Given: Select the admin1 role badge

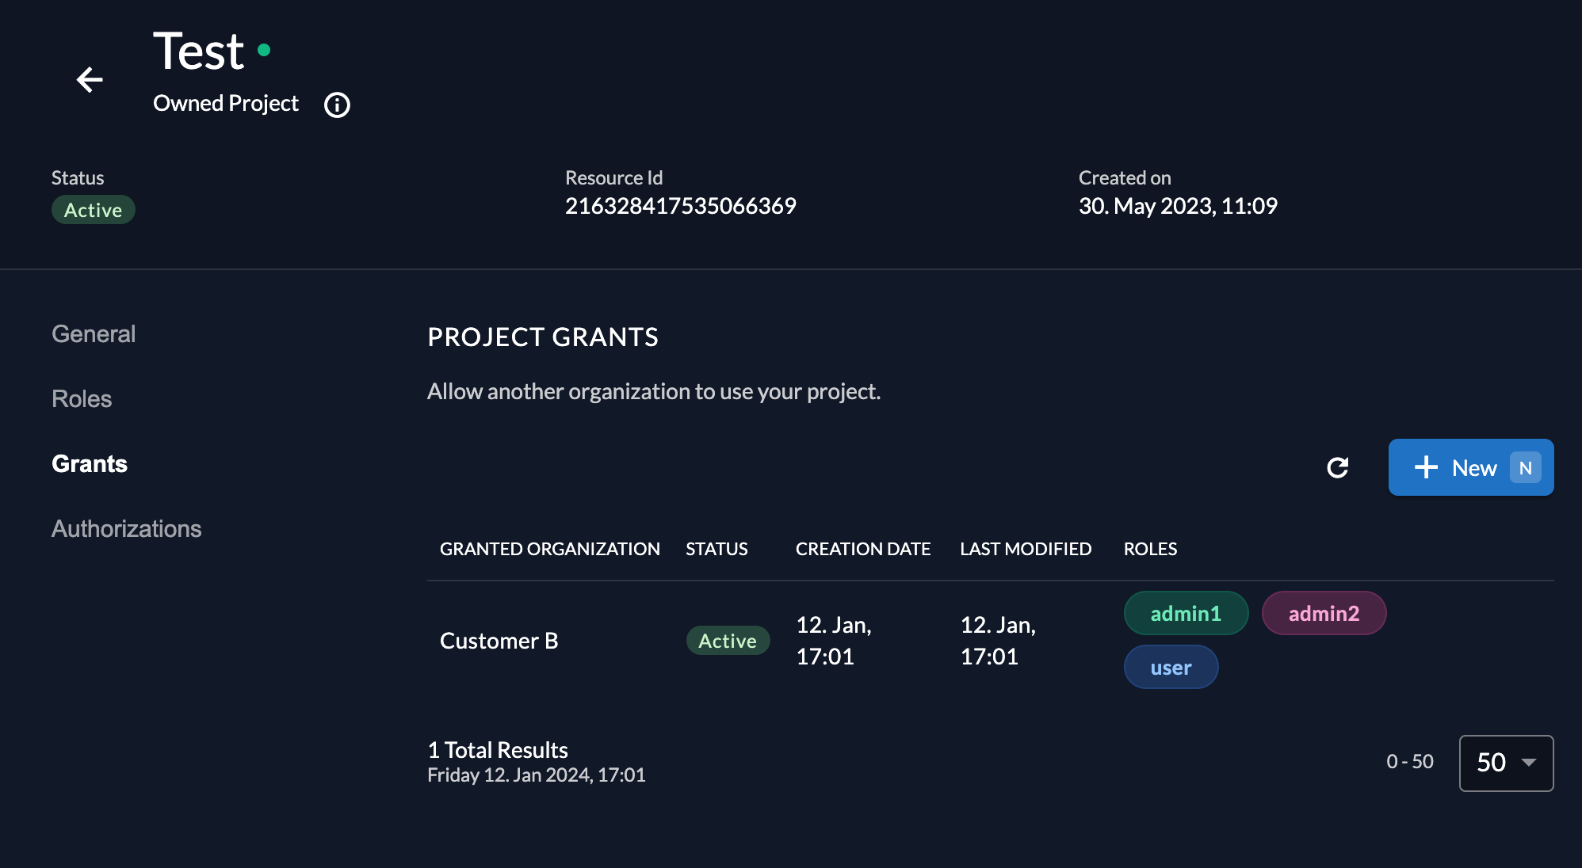Looking at the screenshot, I should pos(1186,612).
